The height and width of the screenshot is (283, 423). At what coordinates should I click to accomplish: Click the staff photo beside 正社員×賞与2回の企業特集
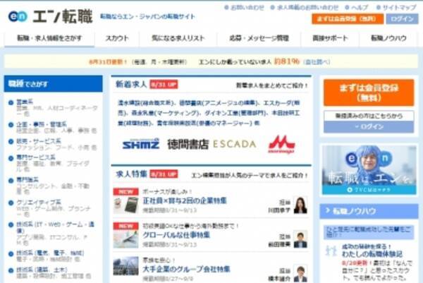300,205
